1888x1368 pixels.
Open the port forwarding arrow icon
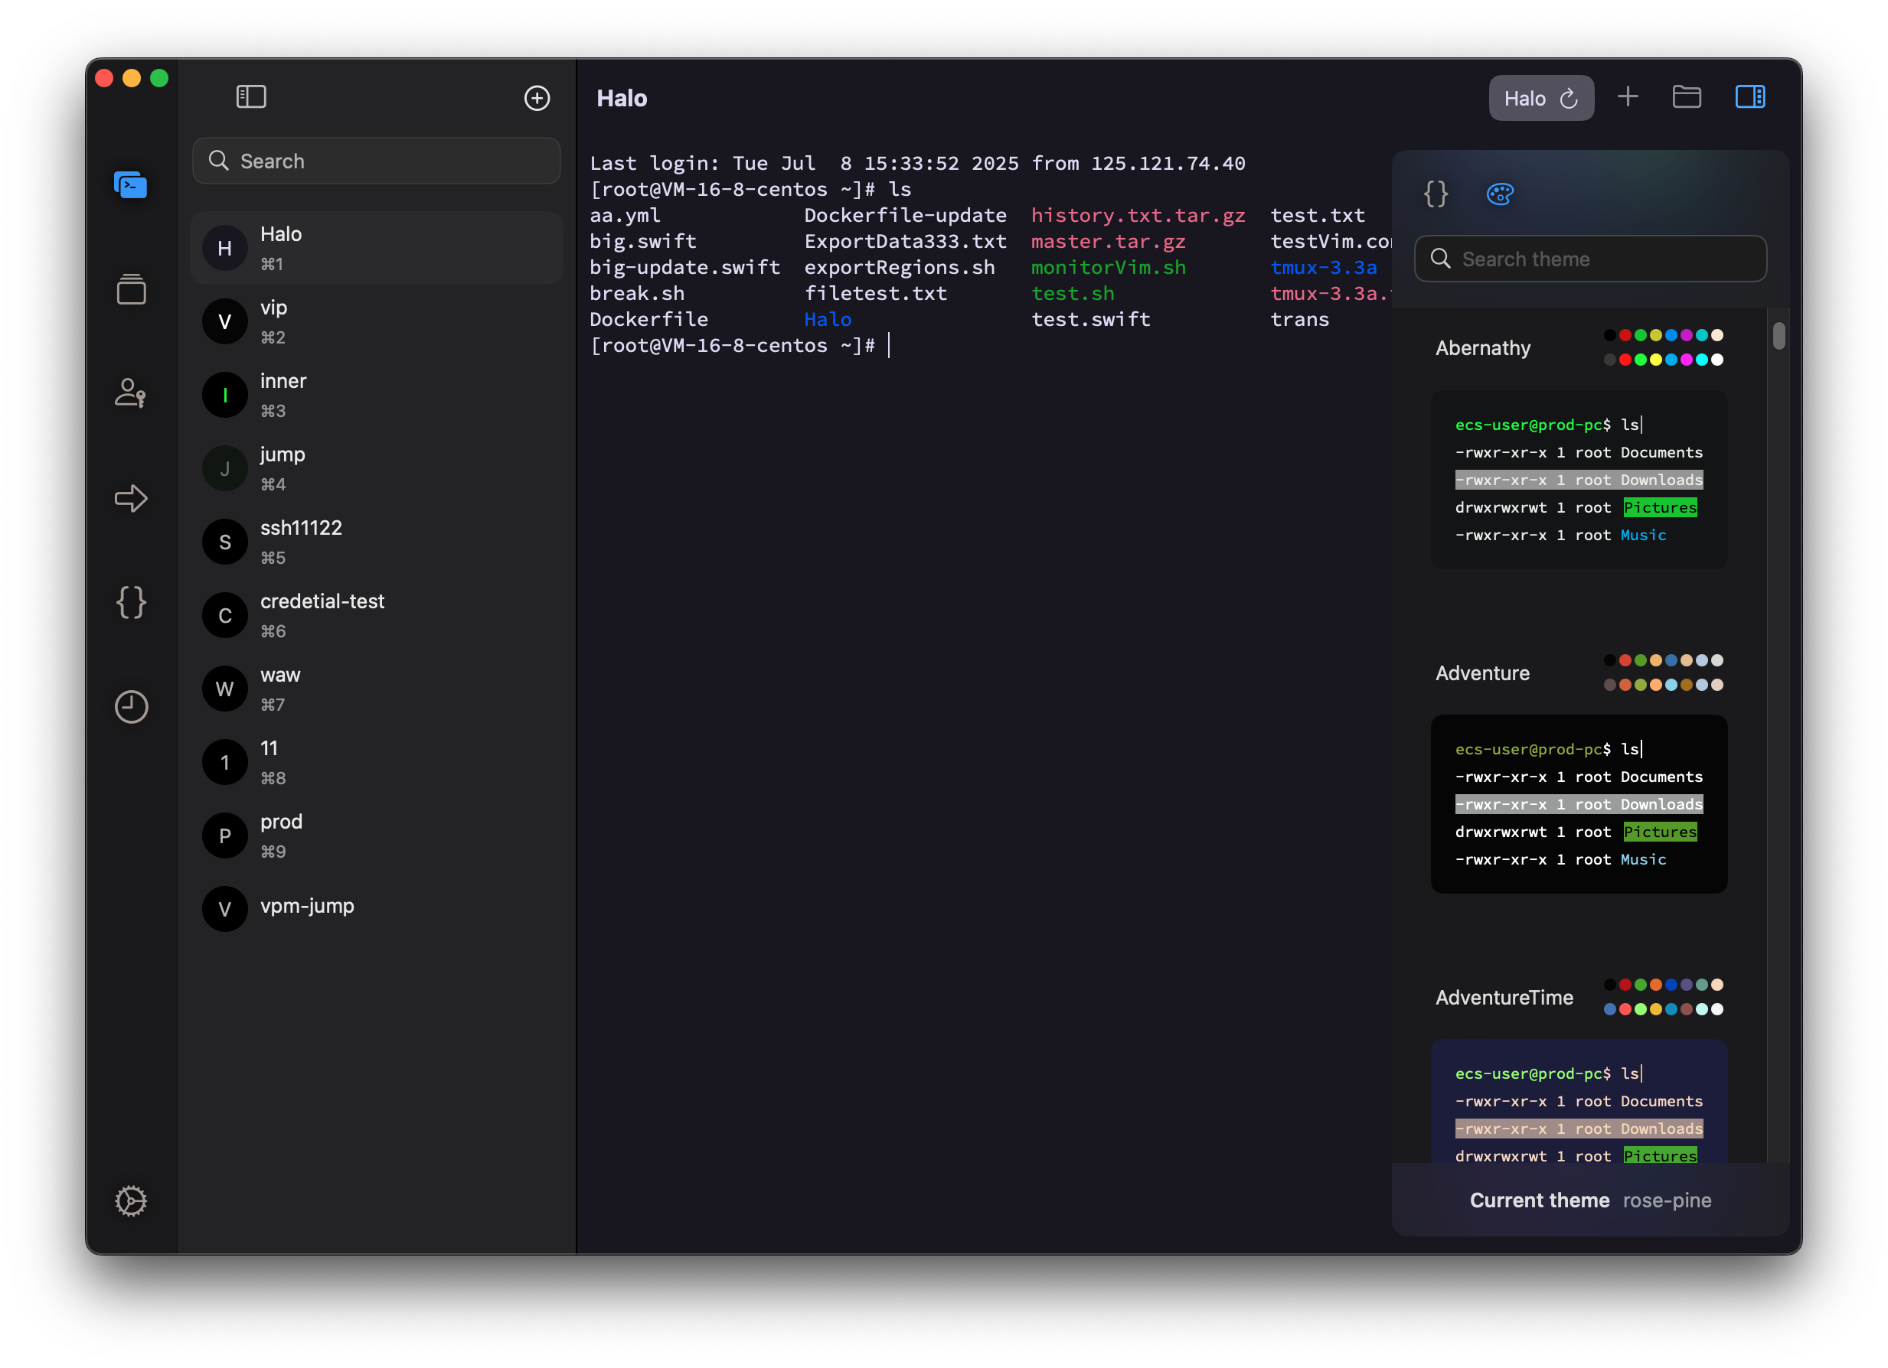tap(131, 498)
